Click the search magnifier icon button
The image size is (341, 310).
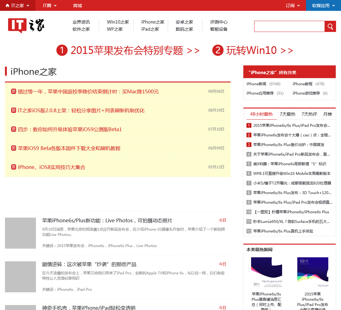330,27
